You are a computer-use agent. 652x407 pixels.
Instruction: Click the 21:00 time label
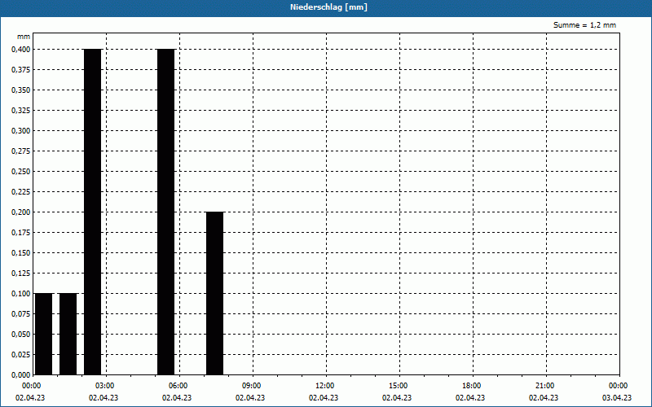point(544,386)
